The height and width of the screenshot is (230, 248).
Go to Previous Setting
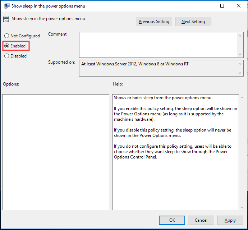[154, 22]
